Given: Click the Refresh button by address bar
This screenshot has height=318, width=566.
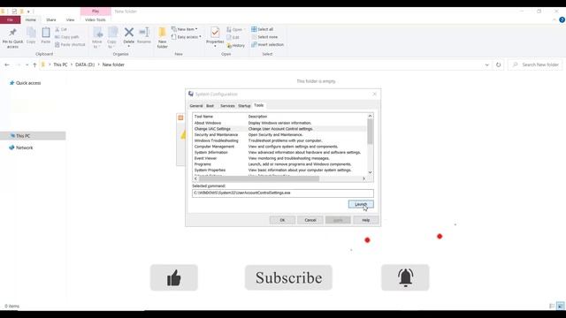Looking at the screenshot, I should pos(498,64).
